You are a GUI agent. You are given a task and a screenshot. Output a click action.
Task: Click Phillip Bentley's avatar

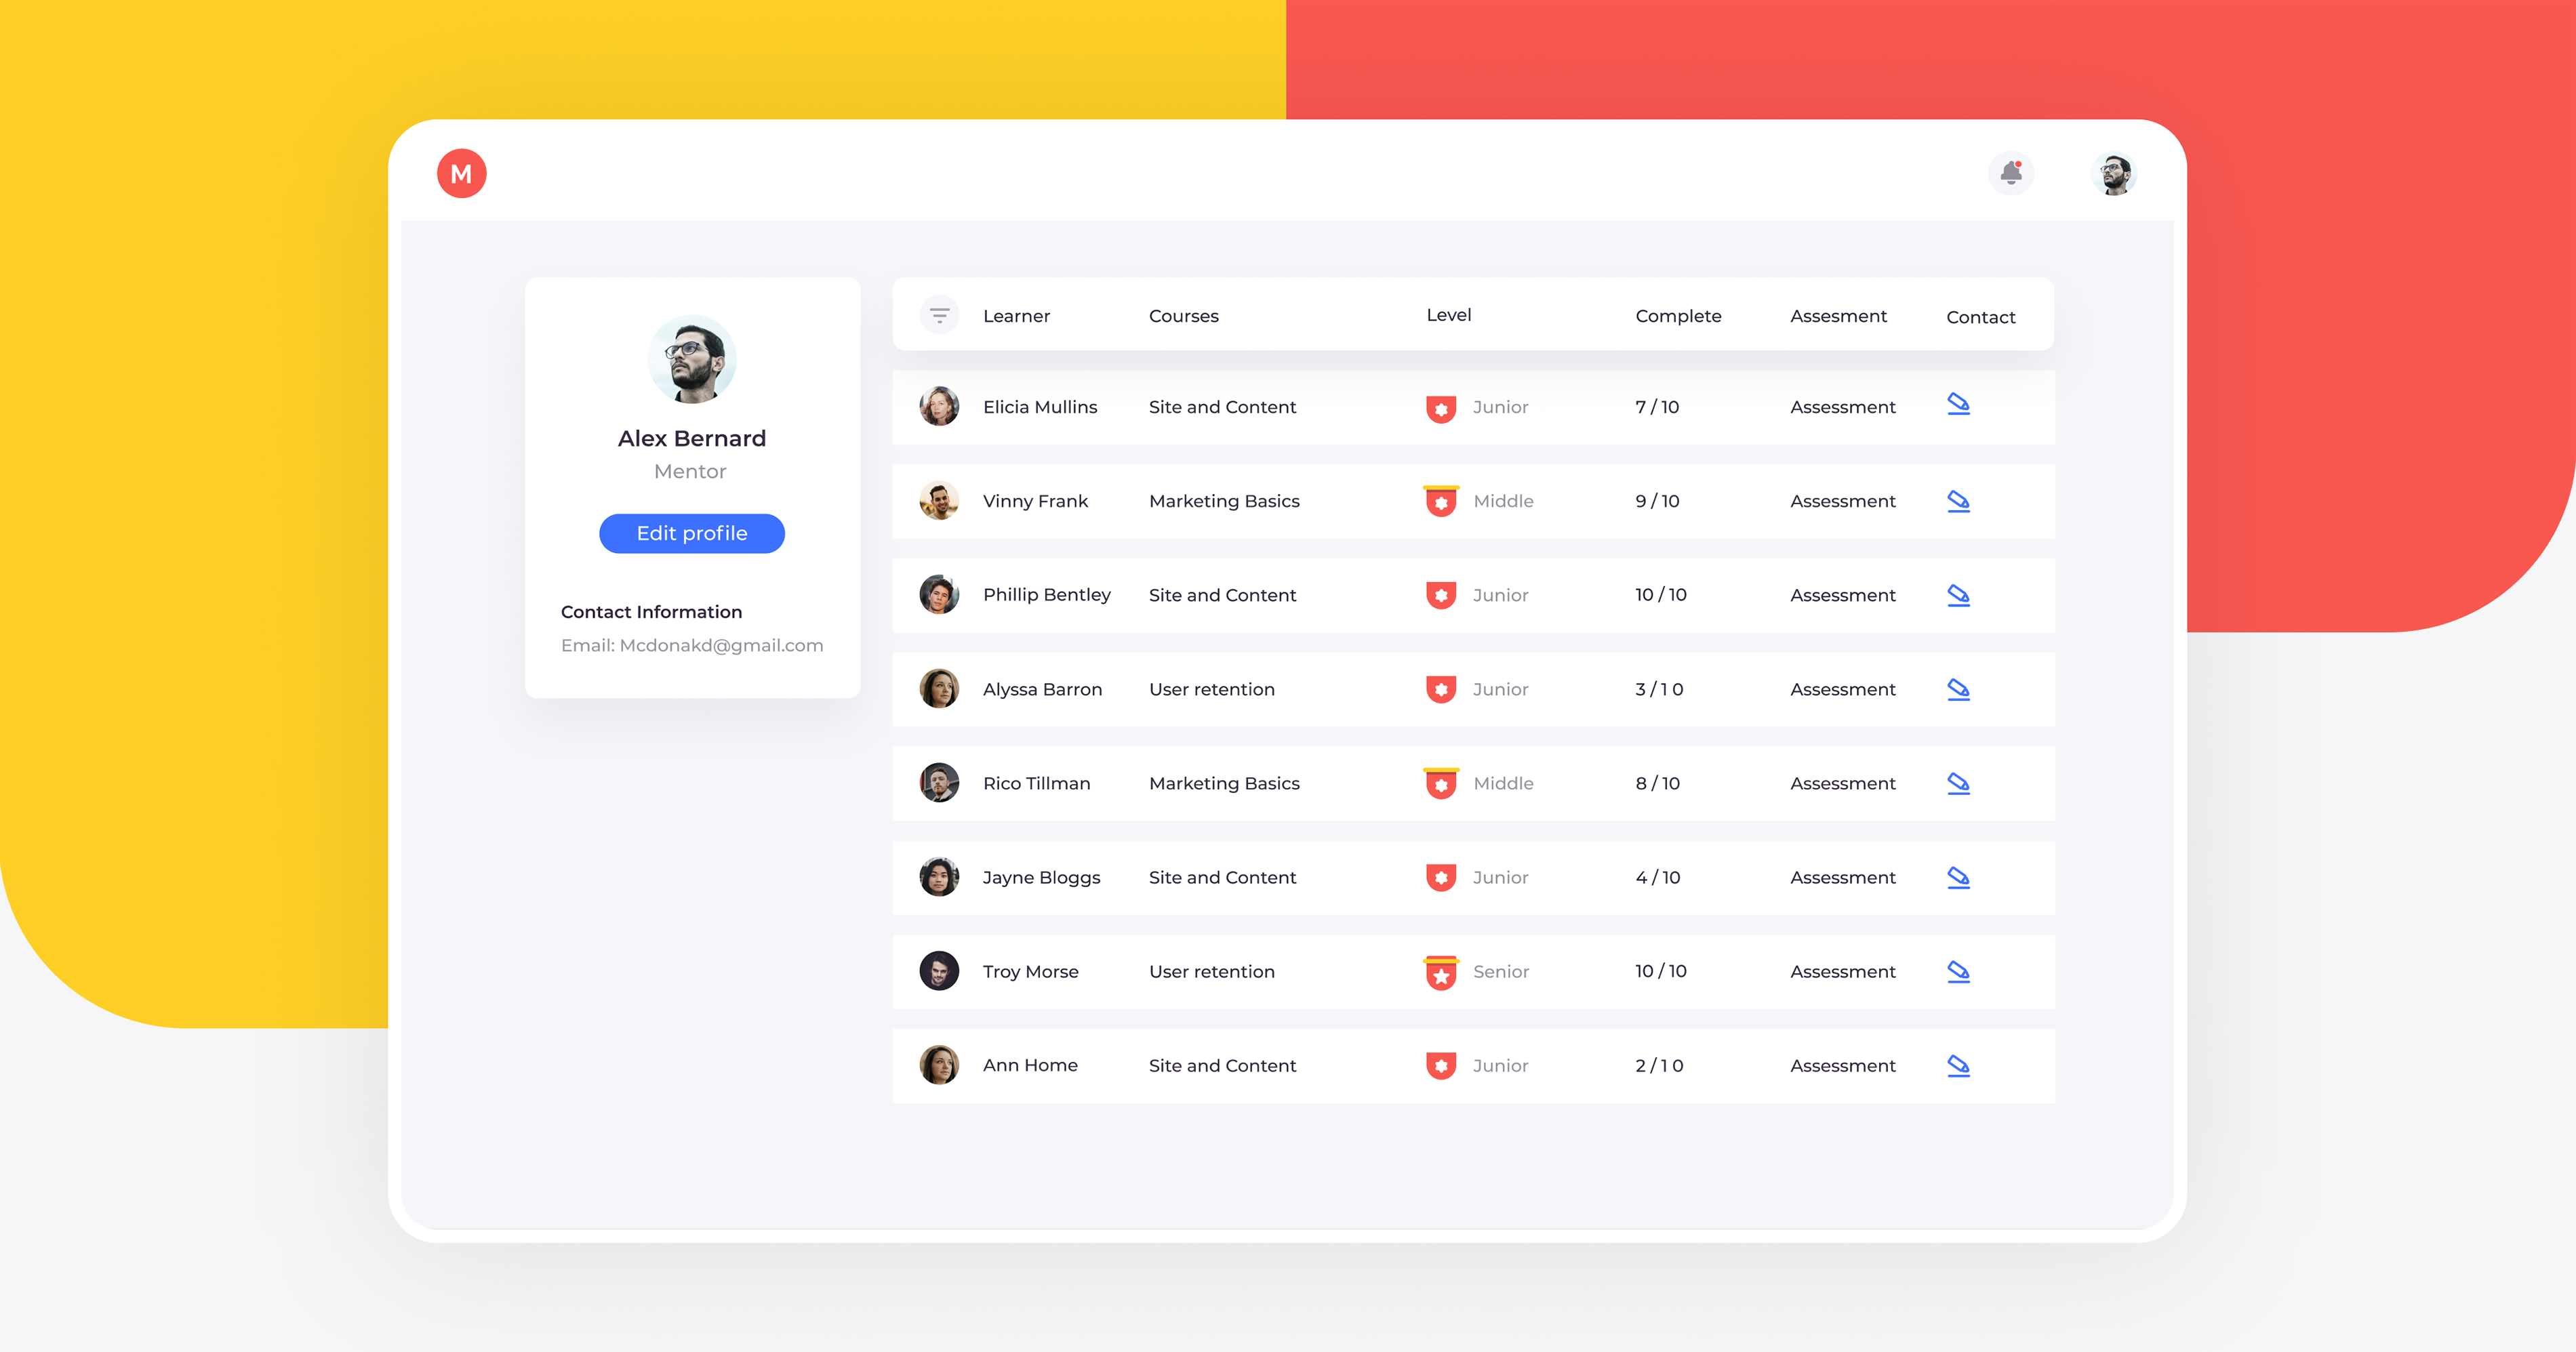[x=939, y=595]
